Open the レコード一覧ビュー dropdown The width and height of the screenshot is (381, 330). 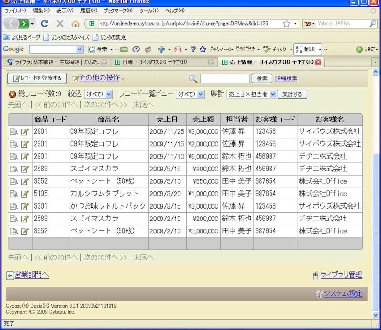click(190, 94)
